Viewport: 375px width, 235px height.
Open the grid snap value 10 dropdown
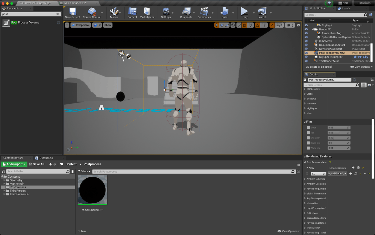point(250,25)
